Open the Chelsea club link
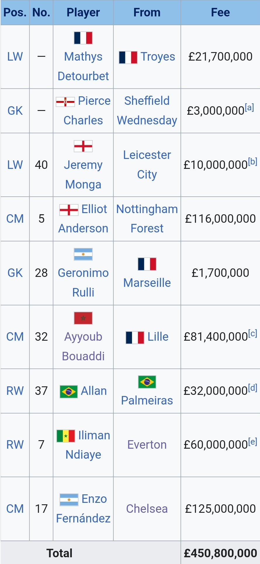Viewport: 260px width, 564px height. 147,509
